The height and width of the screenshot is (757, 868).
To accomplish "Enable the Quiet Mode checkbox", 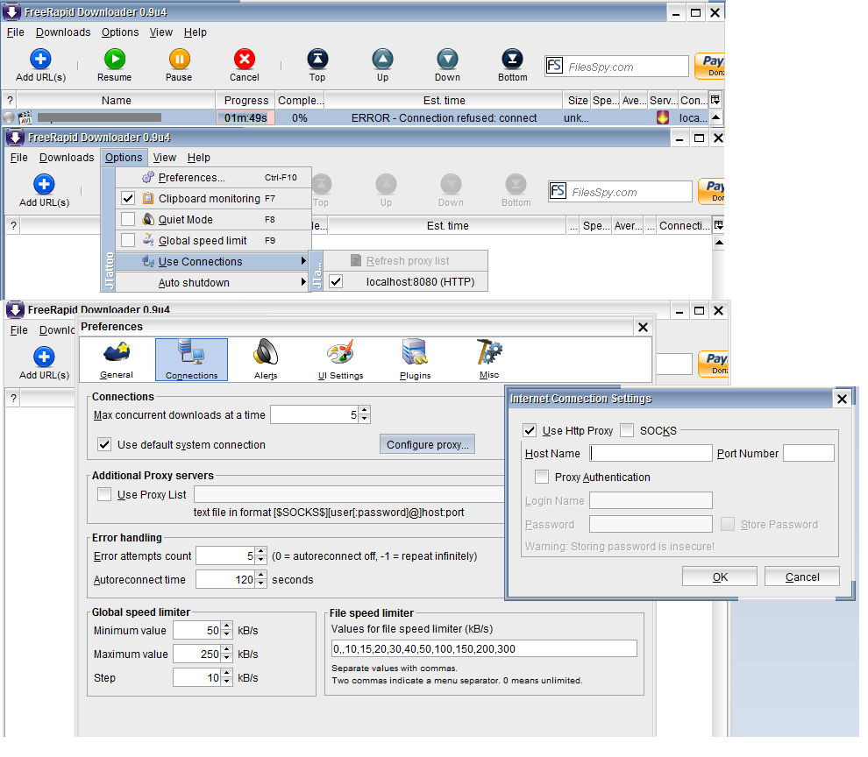I will pyautogui.click(x=128, y=220).
